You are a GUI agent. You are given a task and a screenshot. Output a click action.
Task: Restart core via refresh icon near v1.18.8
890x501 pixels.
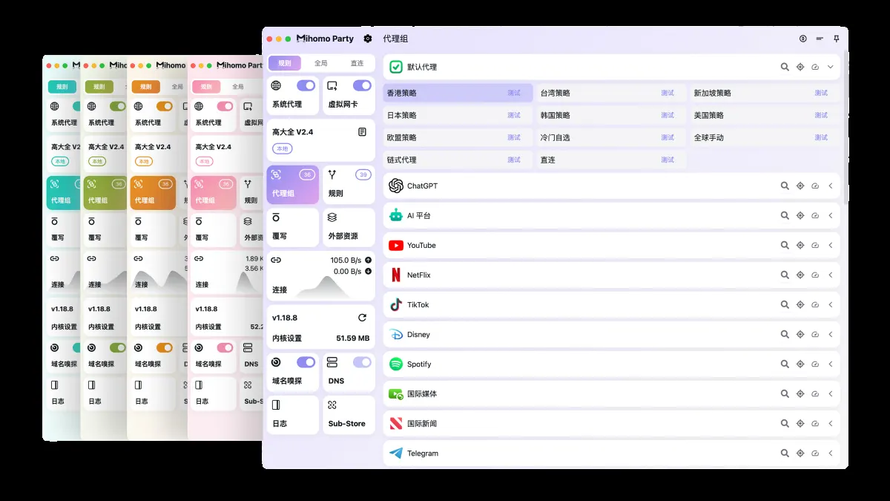coord(362,318)
